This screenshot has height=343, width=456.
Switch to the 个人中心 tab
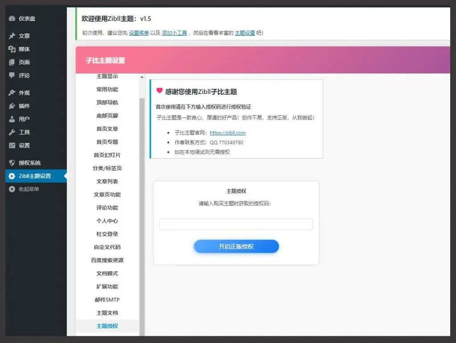coord(107,221)
